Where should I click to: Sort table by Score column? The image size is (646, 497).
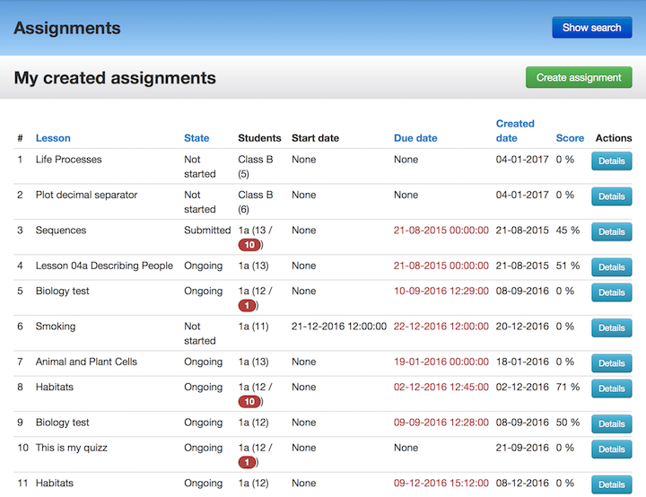click(x=570, y=138)
